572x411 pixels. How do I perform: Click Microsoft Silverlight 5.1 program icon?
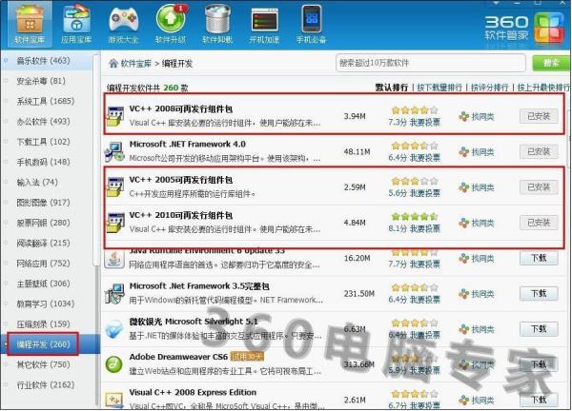(x=114, y=329)
